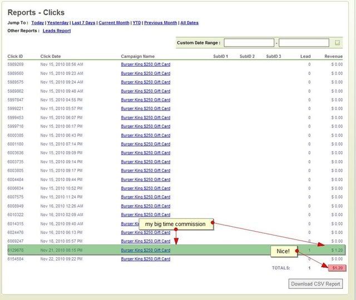Select the Click Date column header
This screenshot has height=300, width=356.
click(51, 56)
